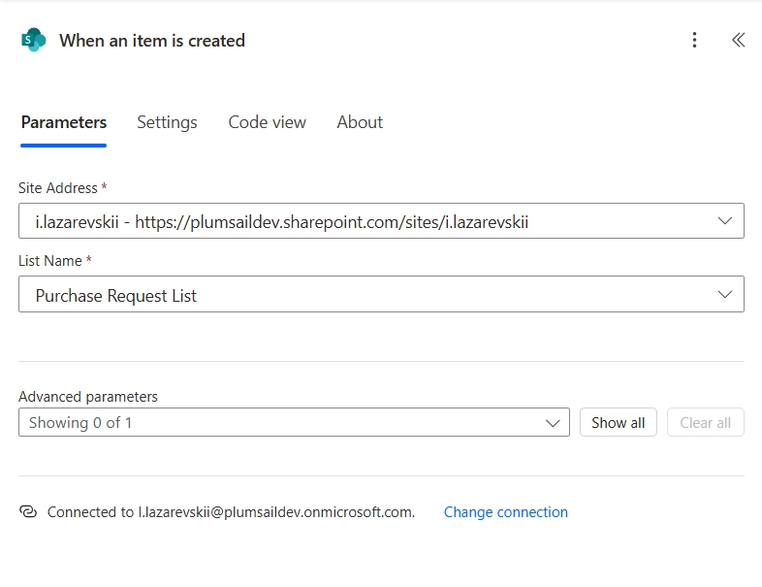
Task: Go to the Code view tab
Action: click(x=267, y=122)
